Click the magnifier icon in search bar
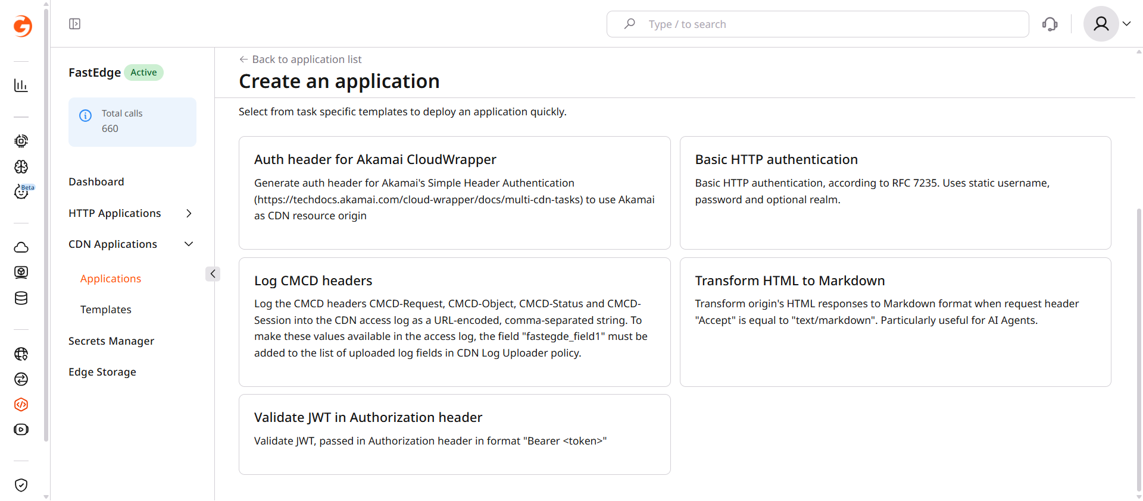 629,24
